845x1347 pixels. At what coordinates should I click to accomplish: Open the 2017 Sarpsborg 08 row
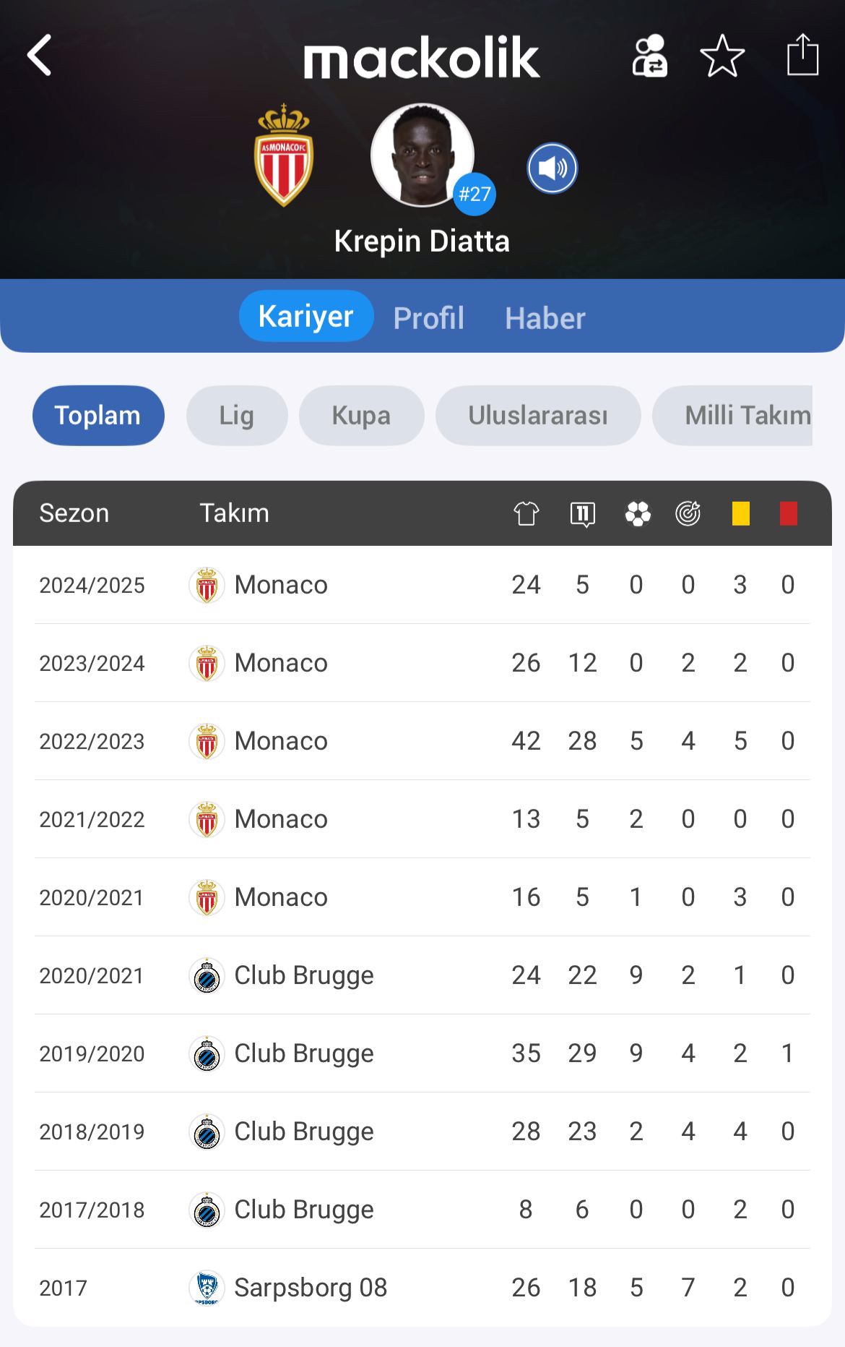pyautogui.click(x=422, y=1287)
